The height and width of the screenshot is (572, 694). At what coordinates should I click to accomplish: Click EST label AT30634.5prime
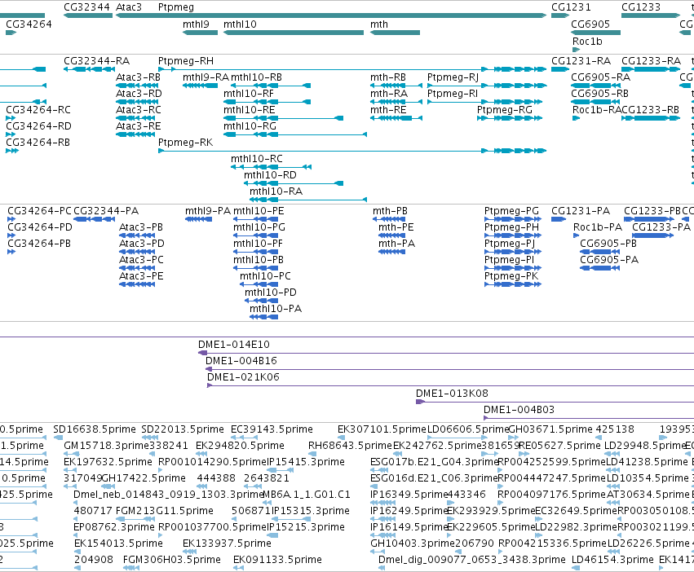pyautogui.click(x=646, y=495)
